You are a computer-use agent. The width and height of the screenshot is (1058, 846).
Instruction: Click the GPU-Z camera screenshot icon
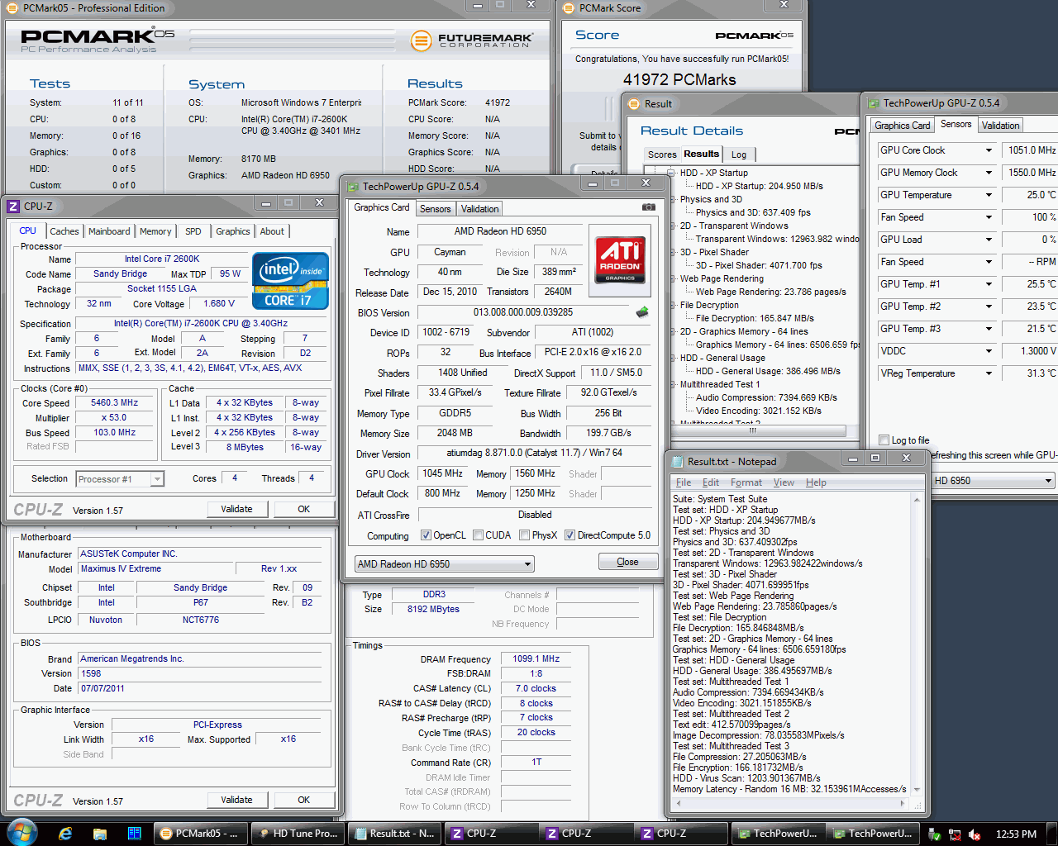click(649, 207)
